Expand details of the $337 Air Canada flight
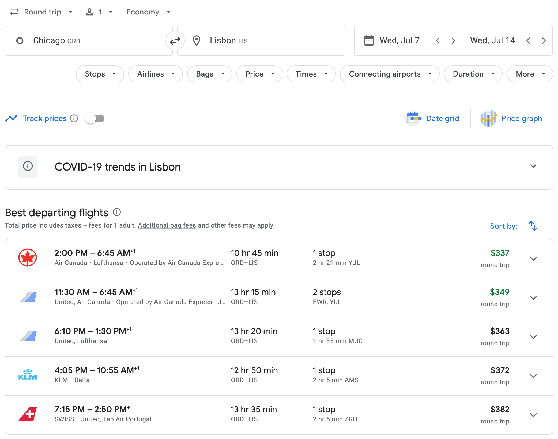The image size is (558, 439). [533, 259]
